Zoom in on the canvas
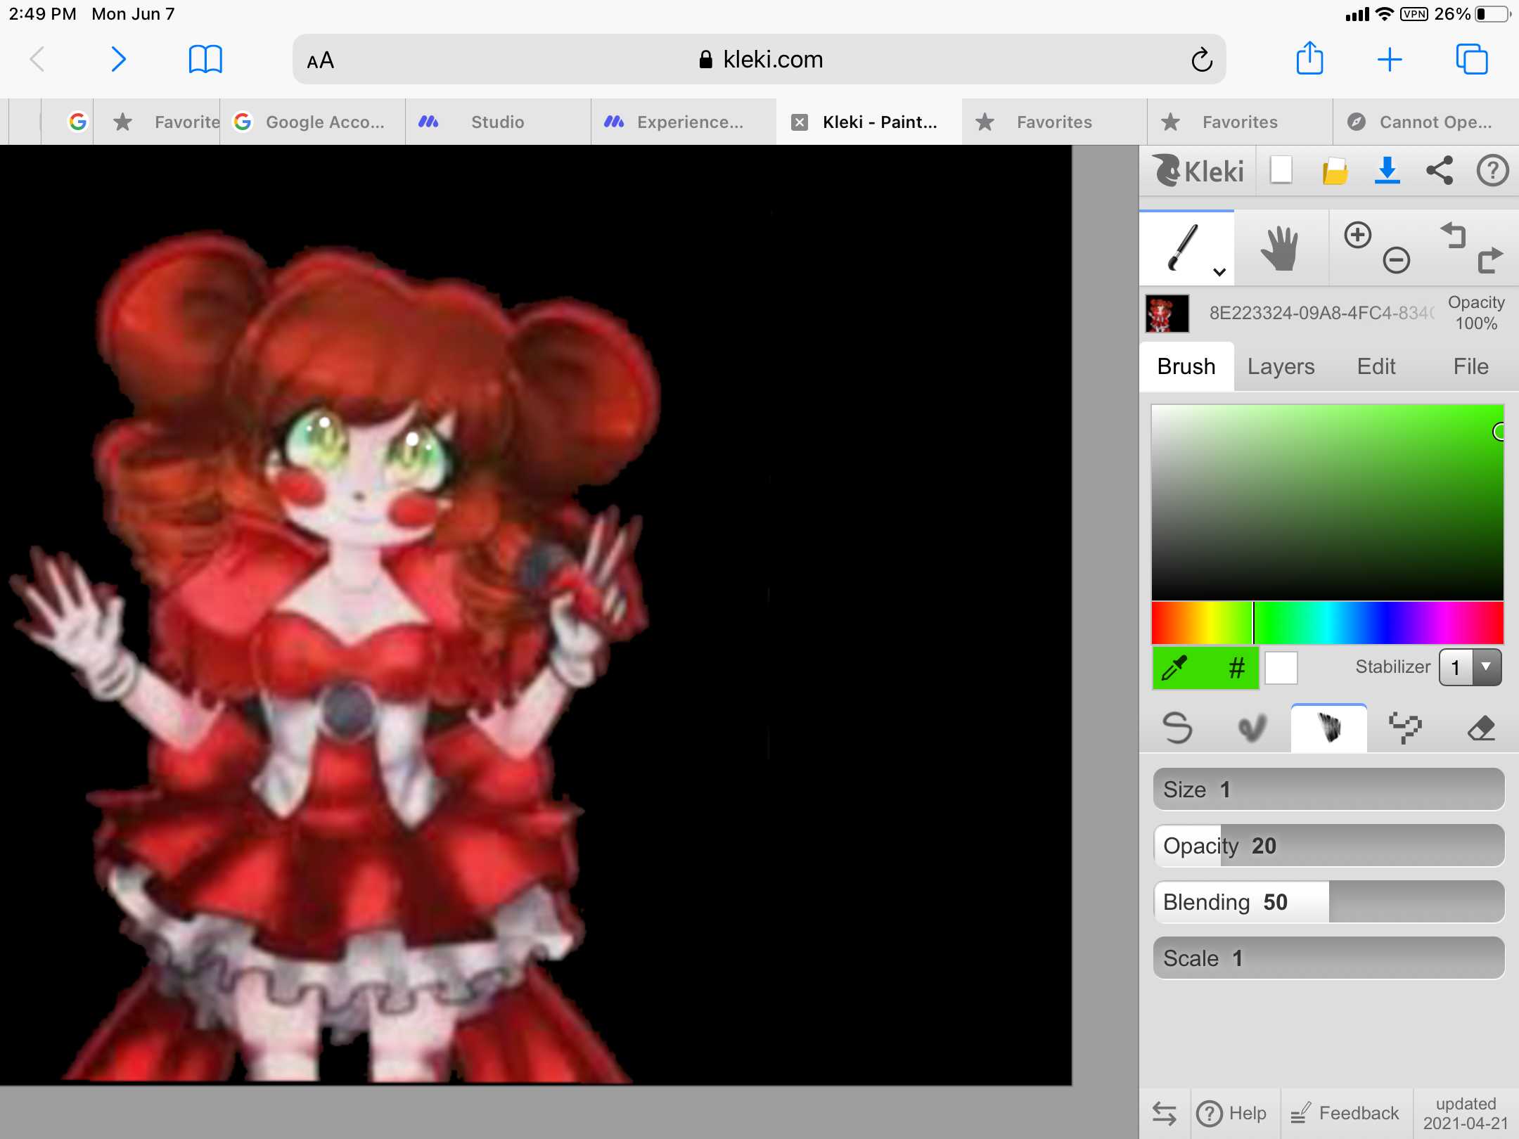Image resolution: width=1519 pixels, height=1139 pixels. coord(1357,235)
